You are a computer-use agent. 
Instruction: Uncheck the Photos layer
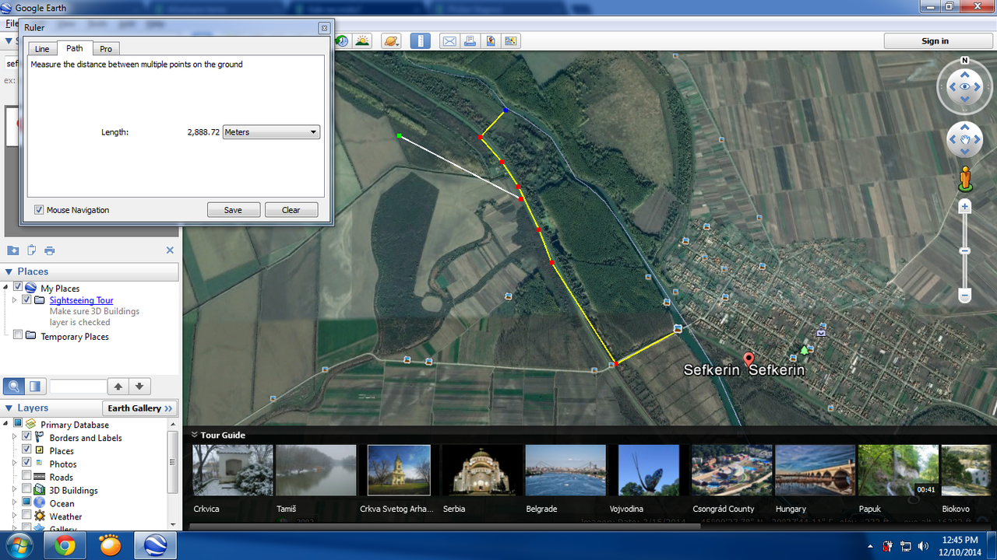point(27,463)
